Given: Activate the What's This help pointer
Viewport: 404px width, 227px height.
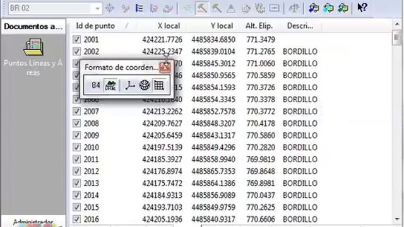Looking at the screenshot, I should [362, 8].
